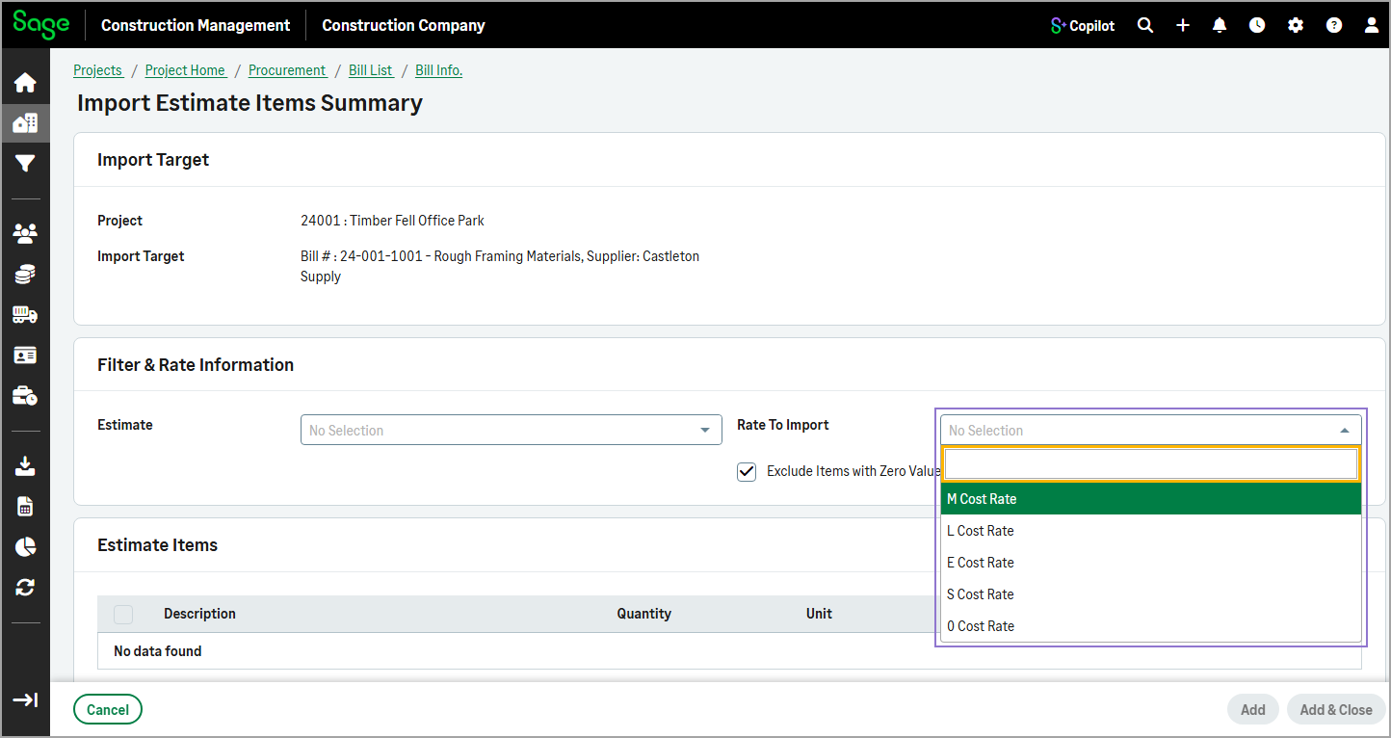Click 'No data found' table row
Image resolution: width=1391 pixels, height=738 pixels.
pyautogui.click(x=729, y=651)
